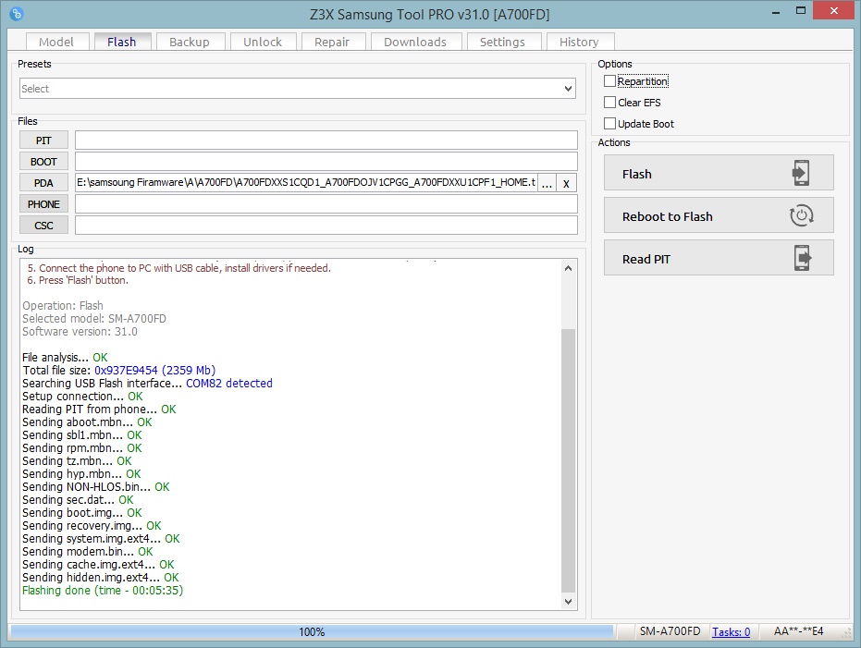Switch to the Downloads tab
This screenshot has width=861, height=648.
pos(415,42)
